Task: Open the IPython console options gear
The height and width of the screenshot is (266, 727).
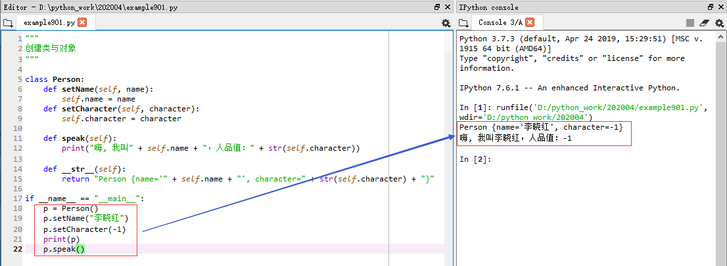Action: (x=719, y=23)
